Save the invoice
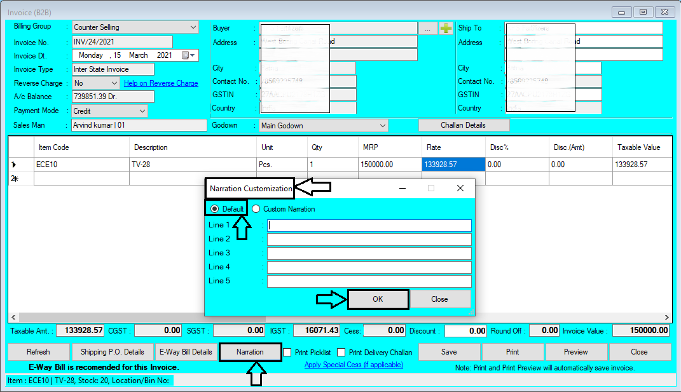 [449, 352]
